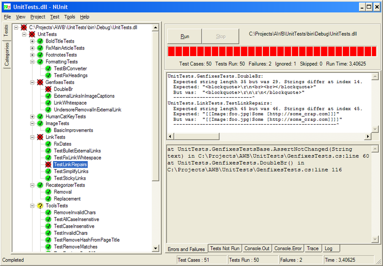Click the test tree scroll-up arrow

click(x=155, y=28)
